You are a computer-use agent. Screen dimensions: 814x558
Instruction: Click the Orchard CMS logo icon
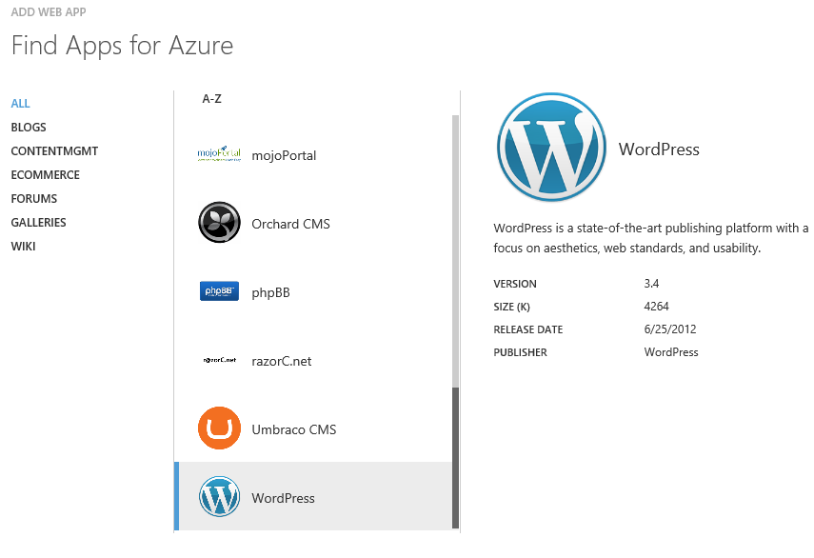pyautogui.click(x=219, y=222)
